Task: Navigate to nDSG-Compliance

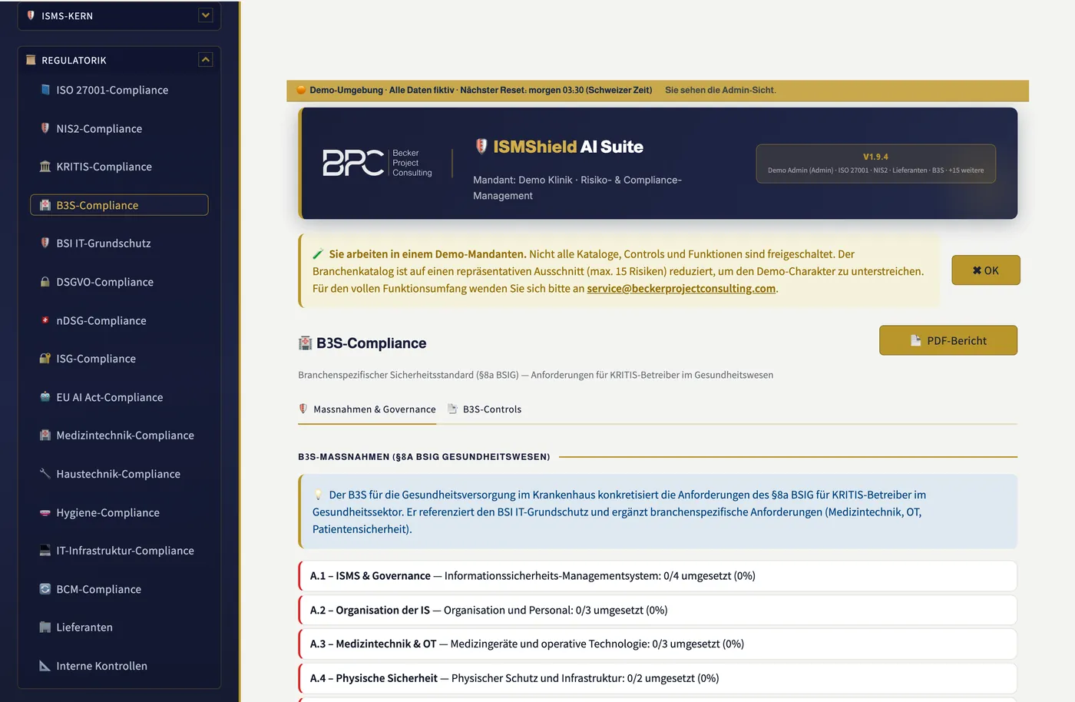Action: coord(119,320)
